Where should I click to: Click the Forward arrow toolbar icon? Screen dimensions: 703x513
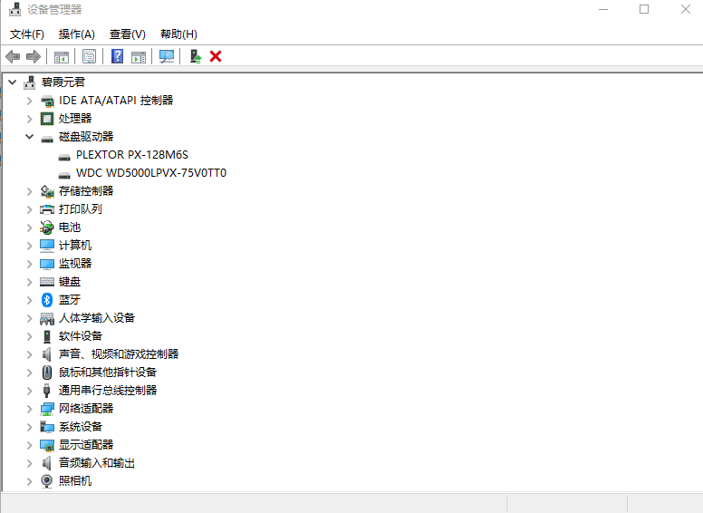(x=34, y=56)
